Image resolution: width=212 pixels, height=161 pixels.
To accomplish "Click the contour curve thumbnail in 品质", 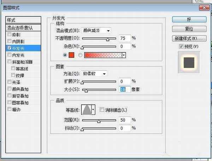I will [87, 110].
